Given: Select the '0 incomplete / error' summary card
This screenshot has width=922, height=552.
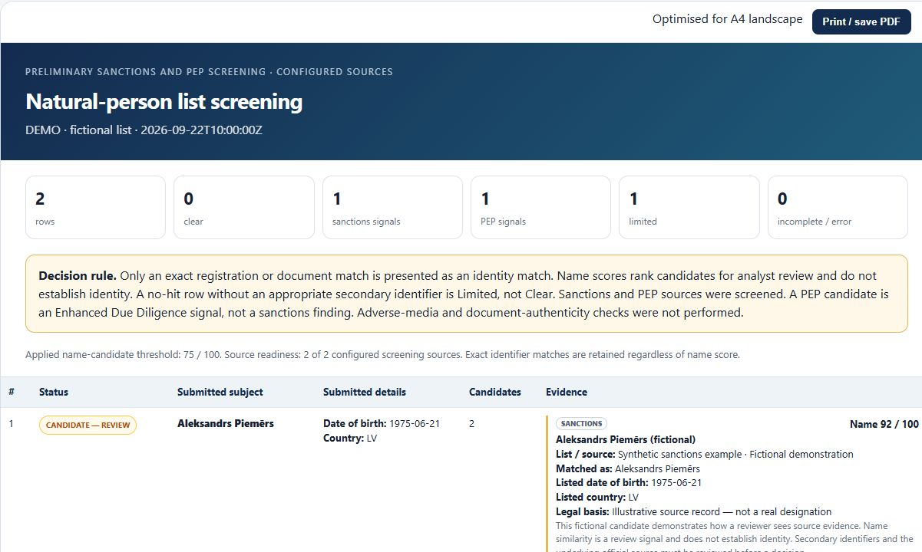Looking at the screenshot, I should coord(838,208).
